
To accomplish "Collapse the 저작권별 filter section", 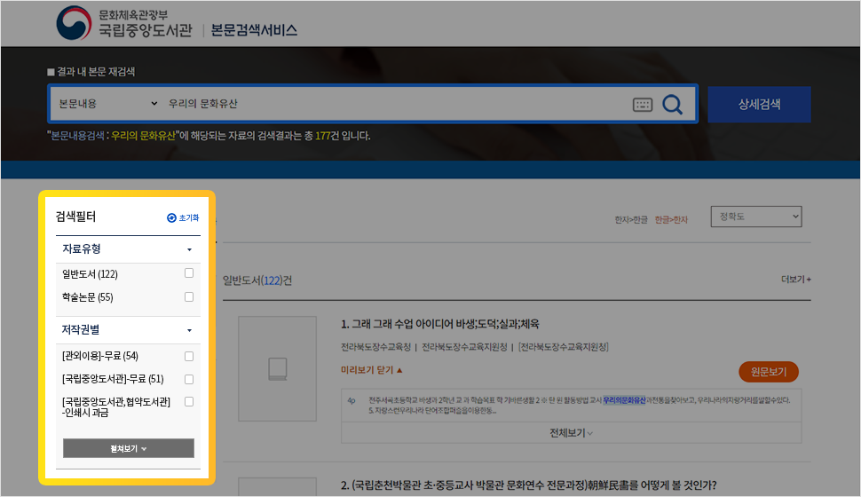I will point(189,331).
